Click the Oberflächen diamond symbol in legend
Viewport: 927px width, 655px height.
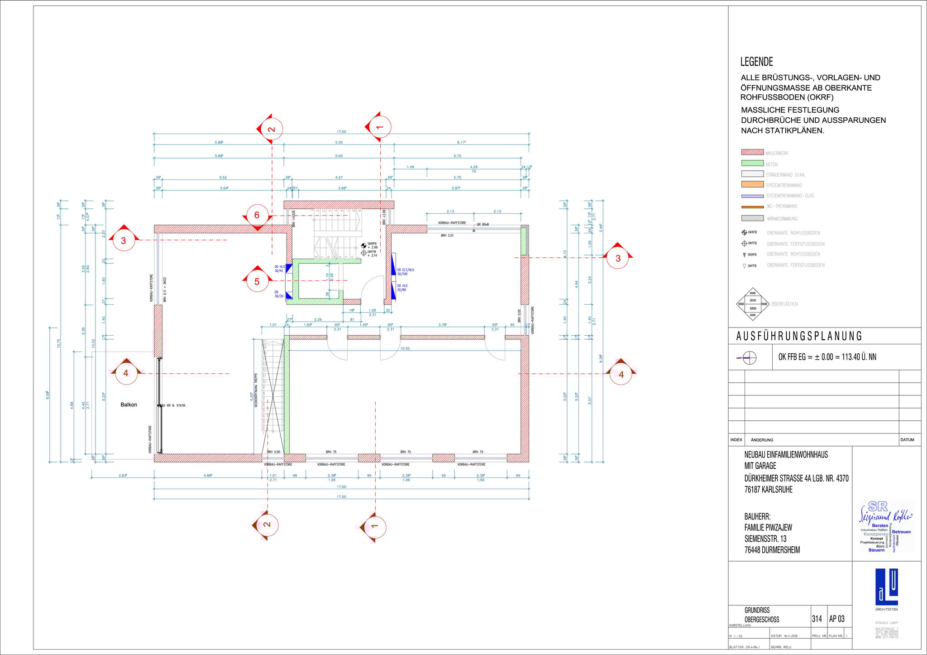tap(753, 304)
